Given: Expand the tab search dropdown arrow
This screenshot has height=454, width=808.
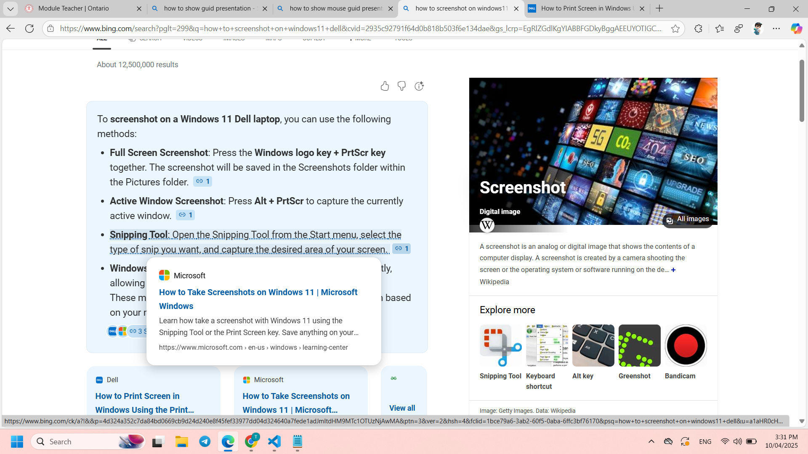Looking at the screenshot, I should point(11,8).
